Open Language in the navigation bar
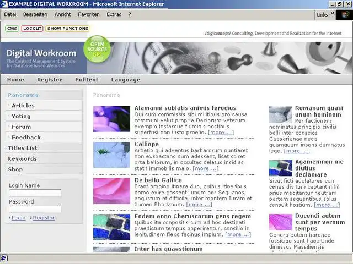 tap(126, 80)
